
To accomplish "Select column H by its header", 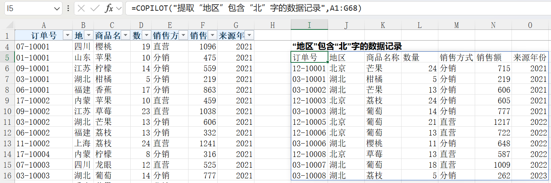I will click(272, 25).
